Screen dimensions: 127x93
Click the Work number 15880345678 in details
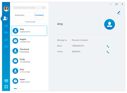pyautogui.click(x=78, y=46)
